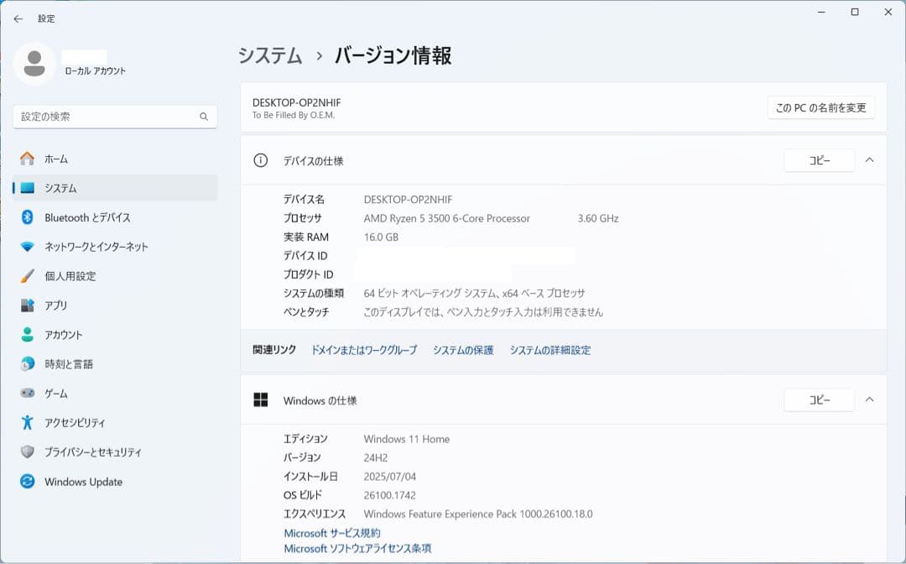Open アプリ settings in the sidebar
Screen dimensions: 906x564
(x=57, y=305)
